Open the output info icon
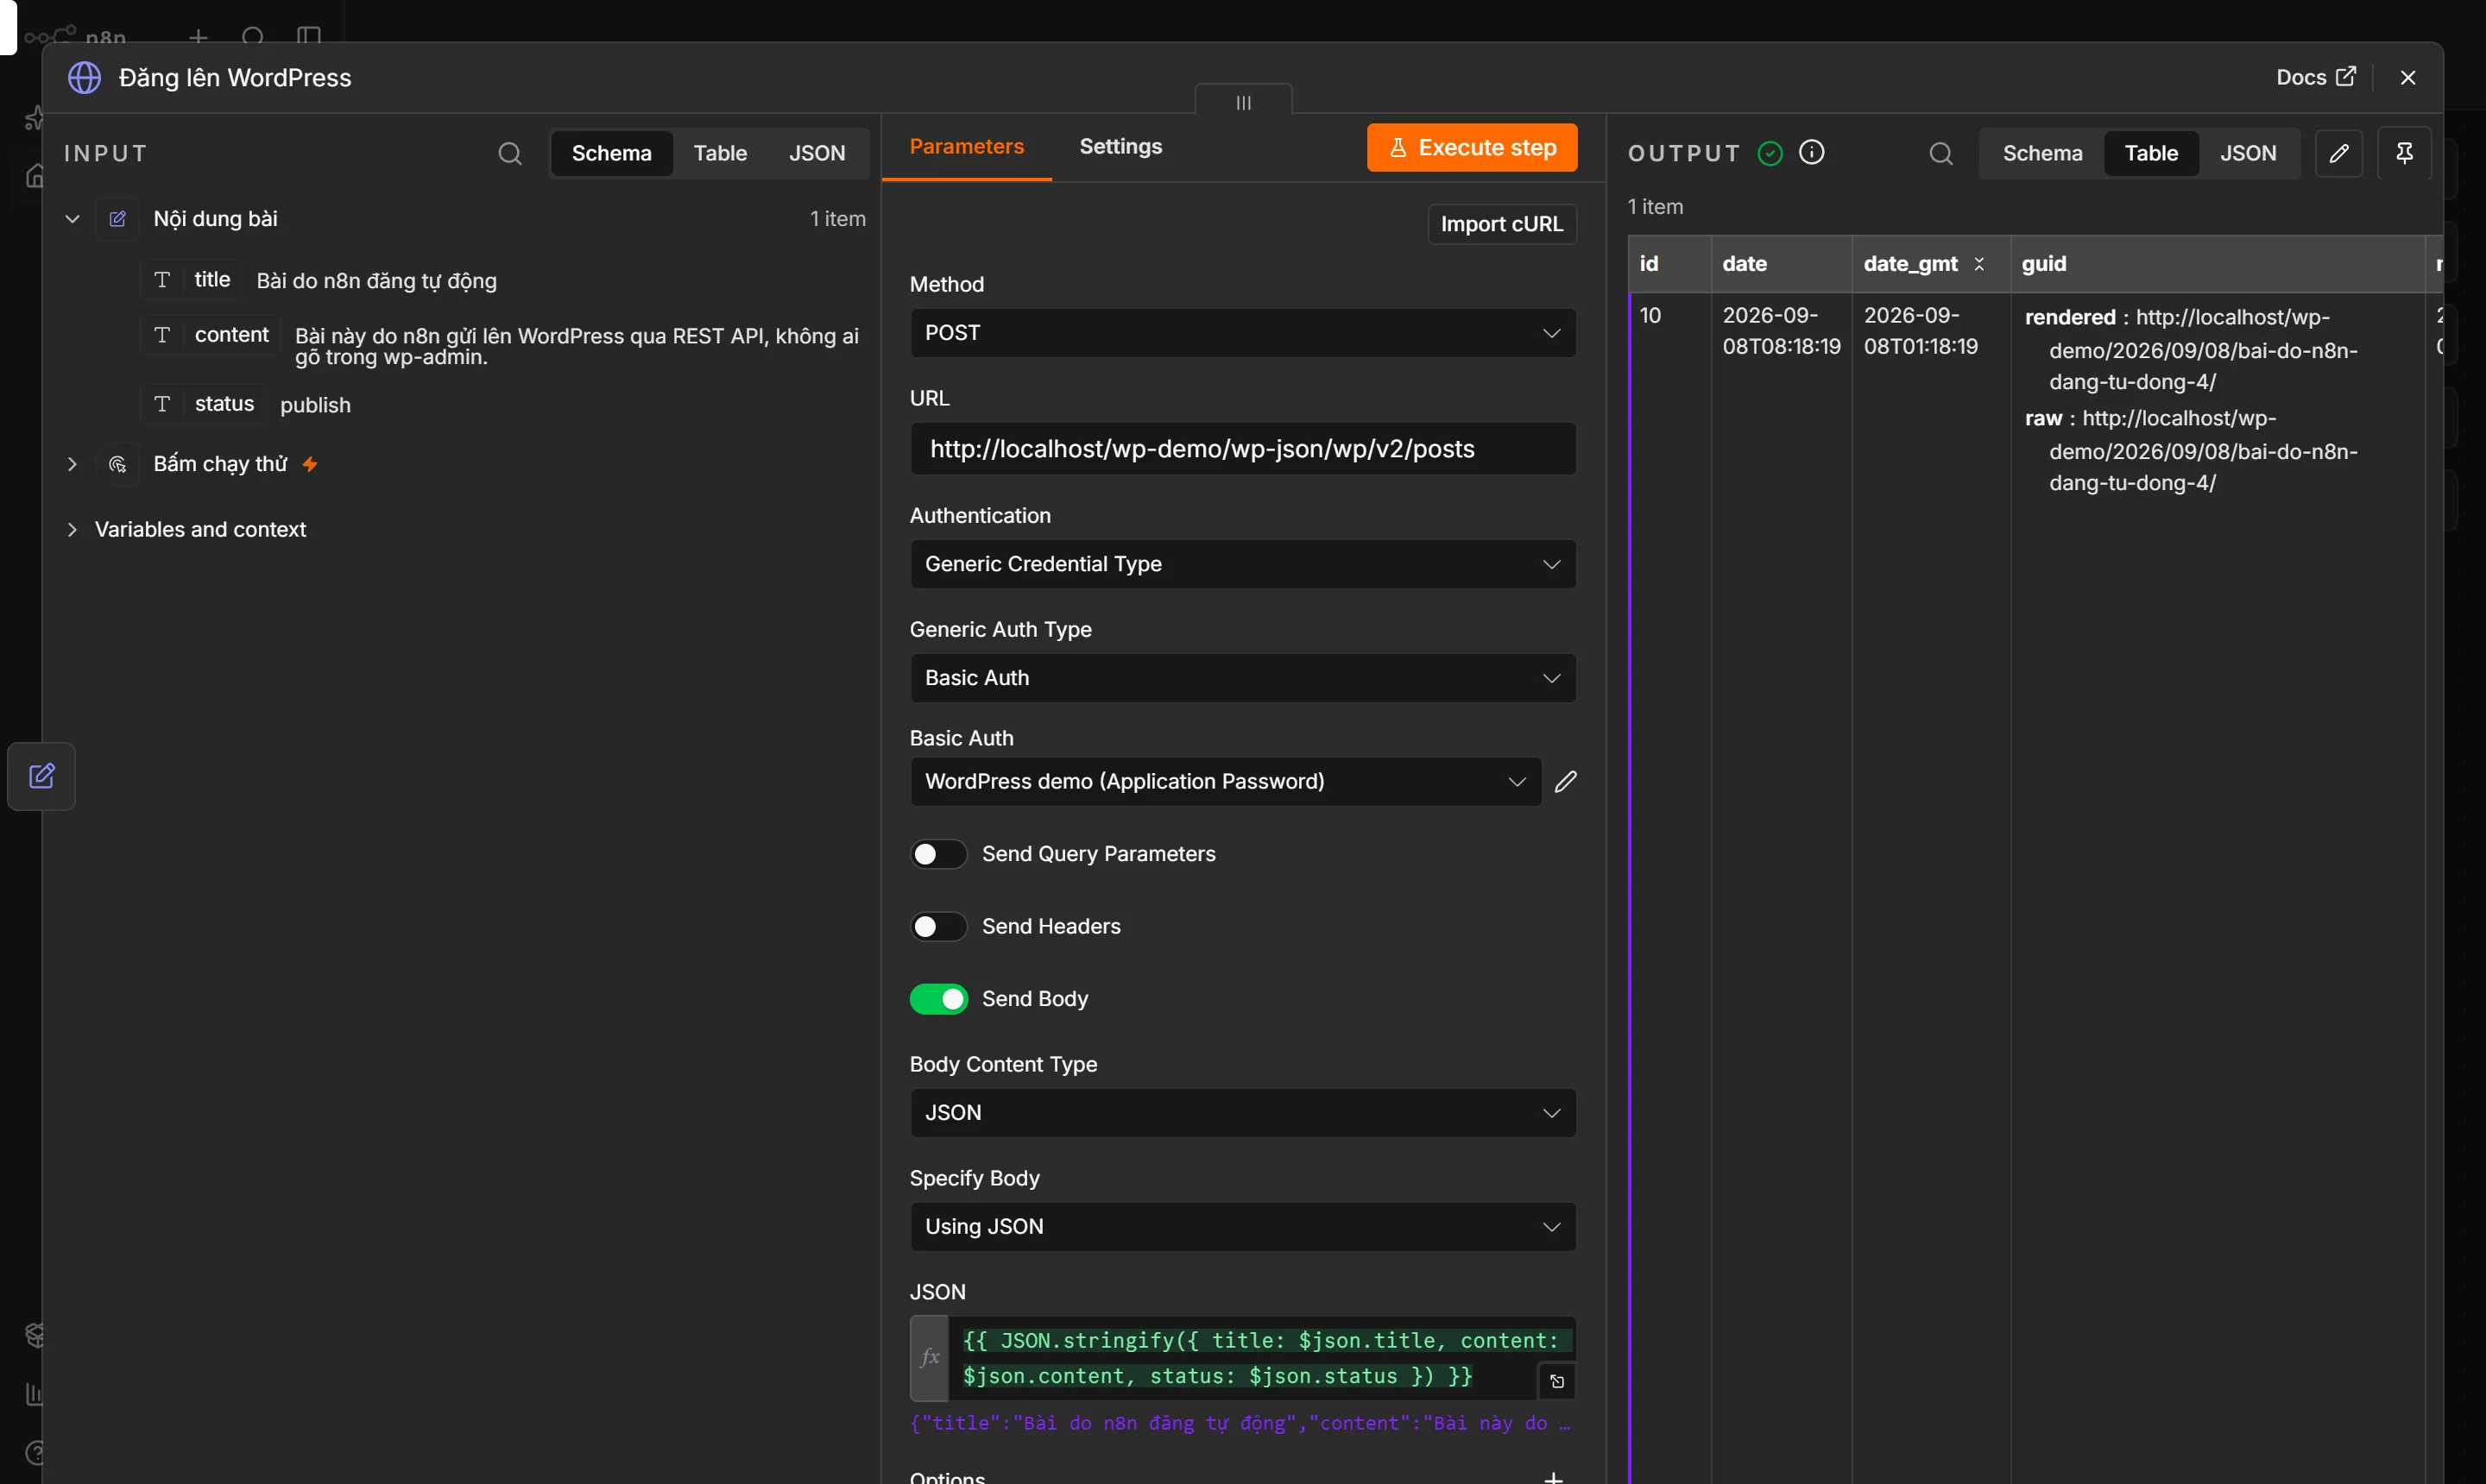 point(1812,152)
